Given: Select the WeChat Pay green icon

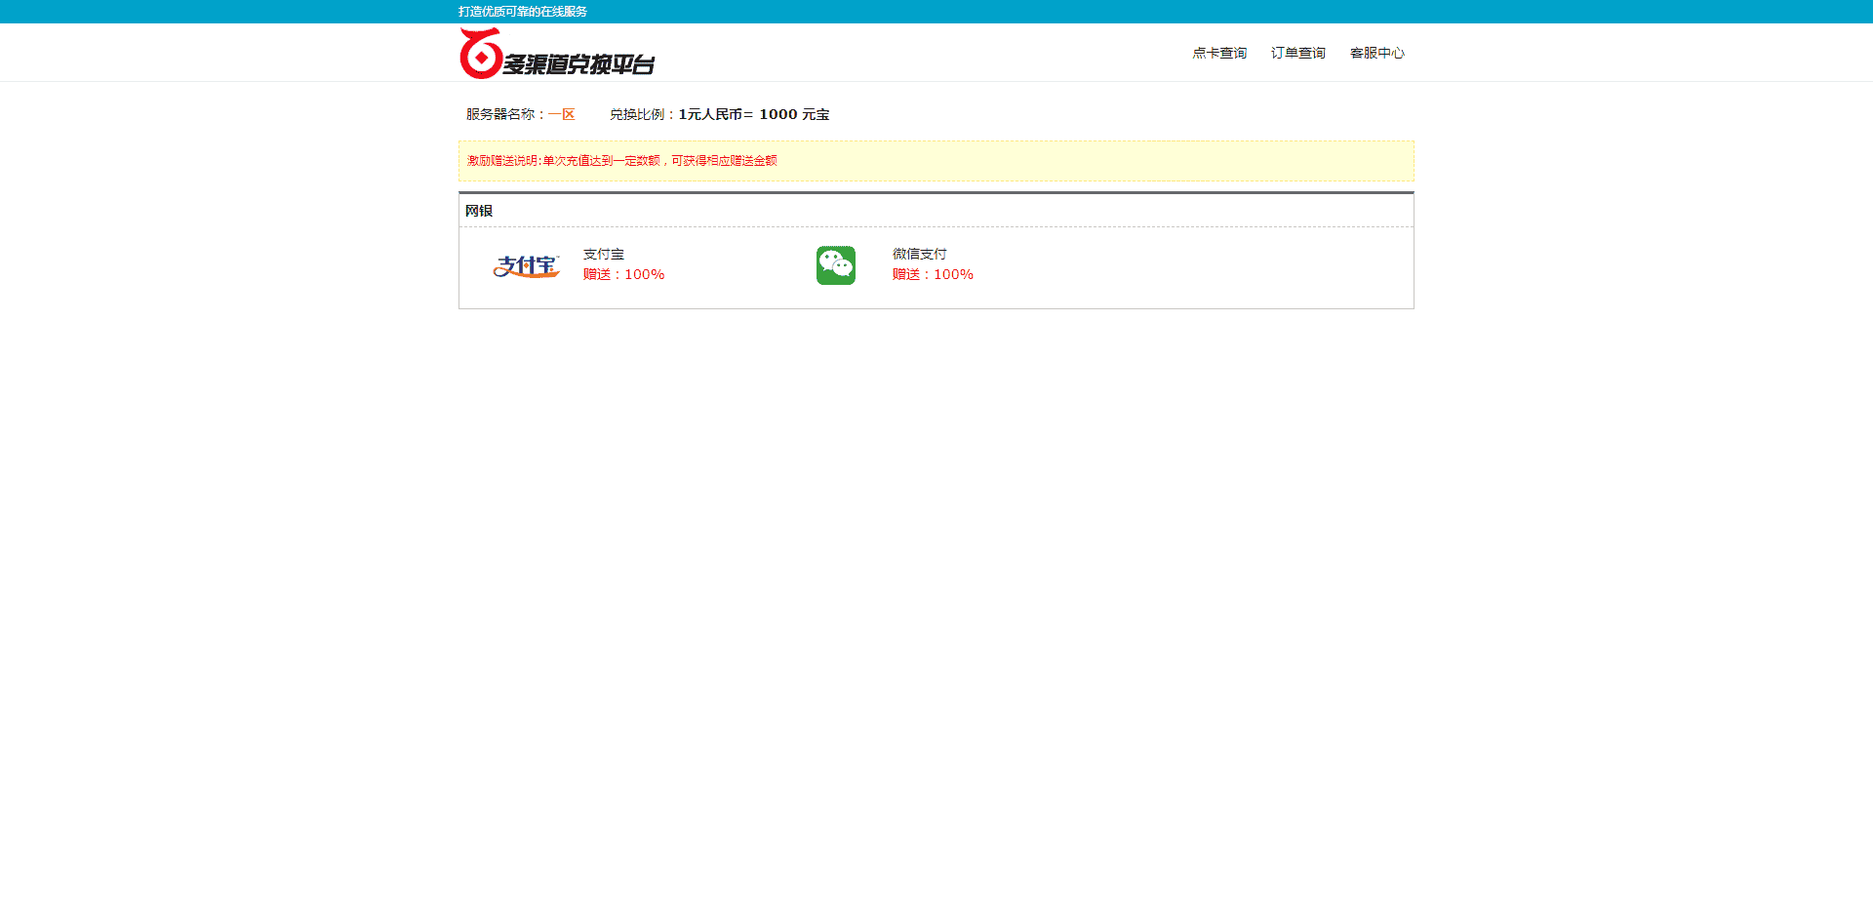Looking at the screenshot, I should (x=836, y=265).
